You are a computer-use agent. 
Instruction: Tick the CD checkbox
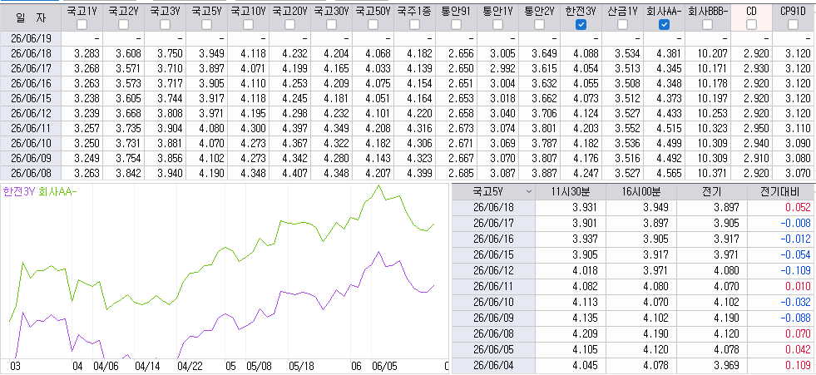[751, 24]
